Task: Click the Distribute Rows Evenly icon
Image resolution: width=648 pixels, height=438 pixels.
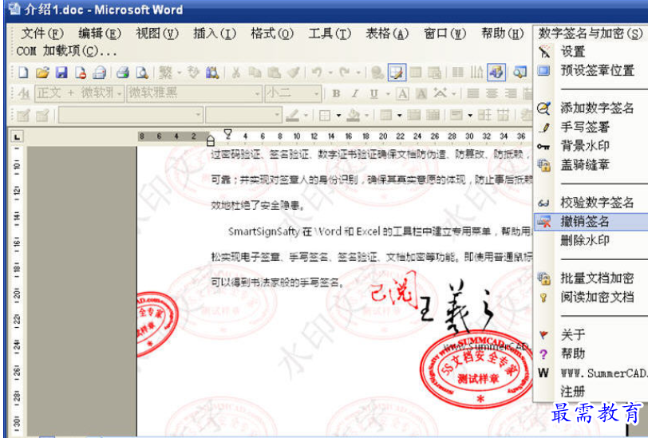Action: pos(484,115)
